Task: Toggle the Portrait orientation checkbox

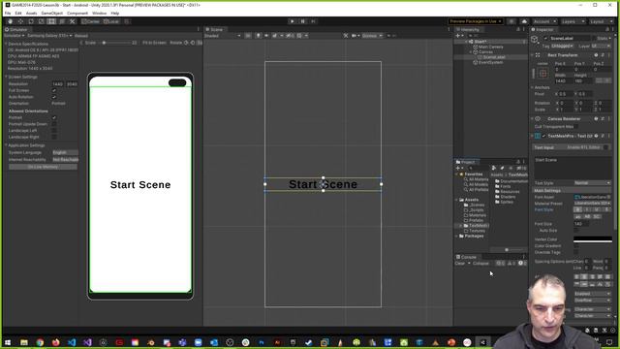Action: point(54,117)
